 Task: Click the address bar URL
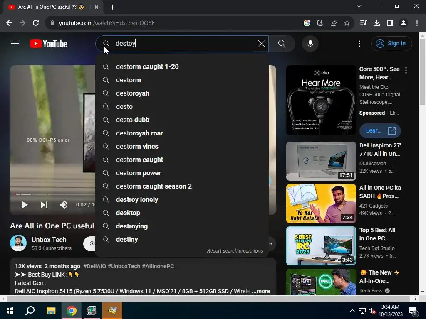106,23
